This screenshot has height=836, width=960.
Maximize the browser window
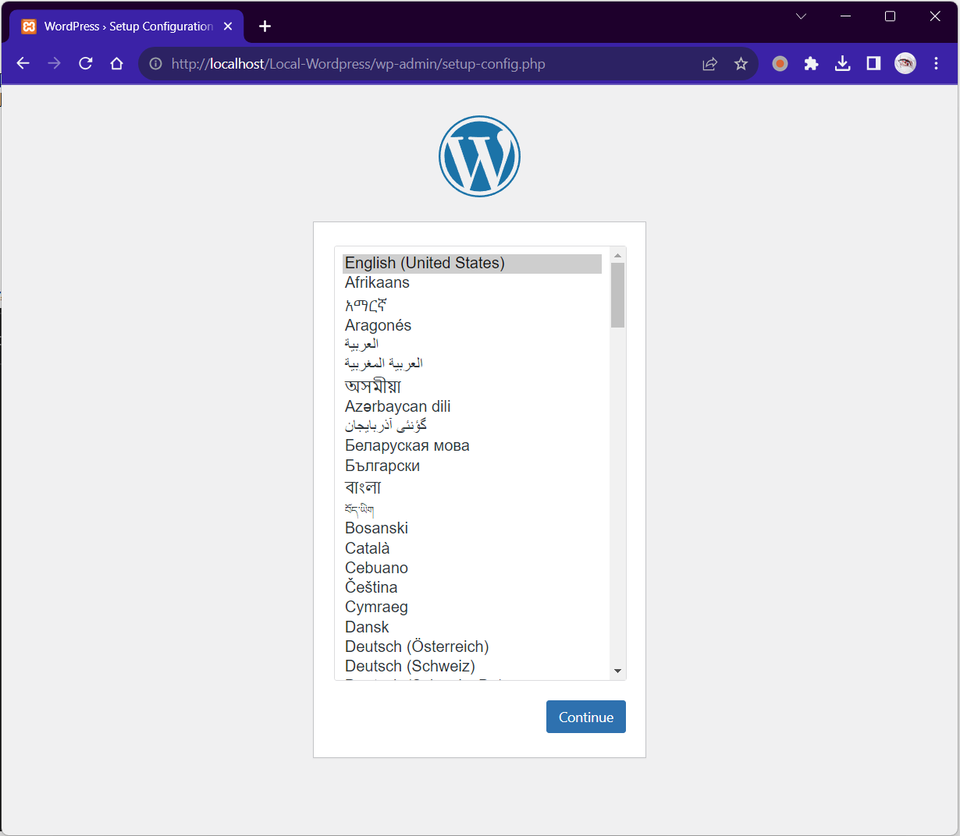(890, 16)
